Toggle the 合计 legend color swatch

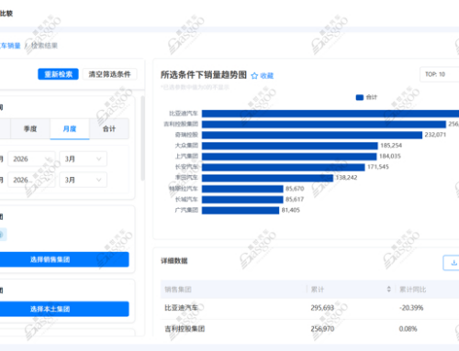[360, 97]
